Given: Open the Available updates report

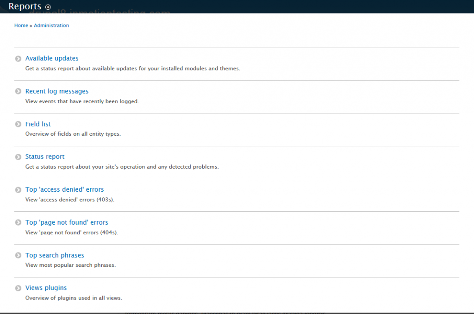Looking at the screenshot, I should (52, 58).
